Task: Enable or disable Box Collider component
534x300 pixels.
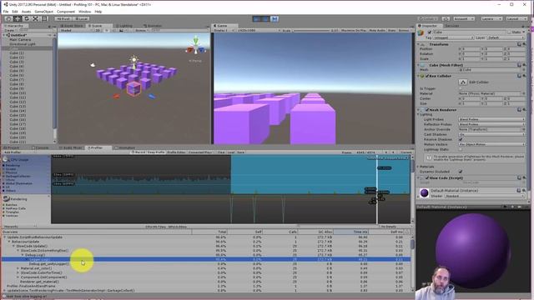Action: point(426,76)
